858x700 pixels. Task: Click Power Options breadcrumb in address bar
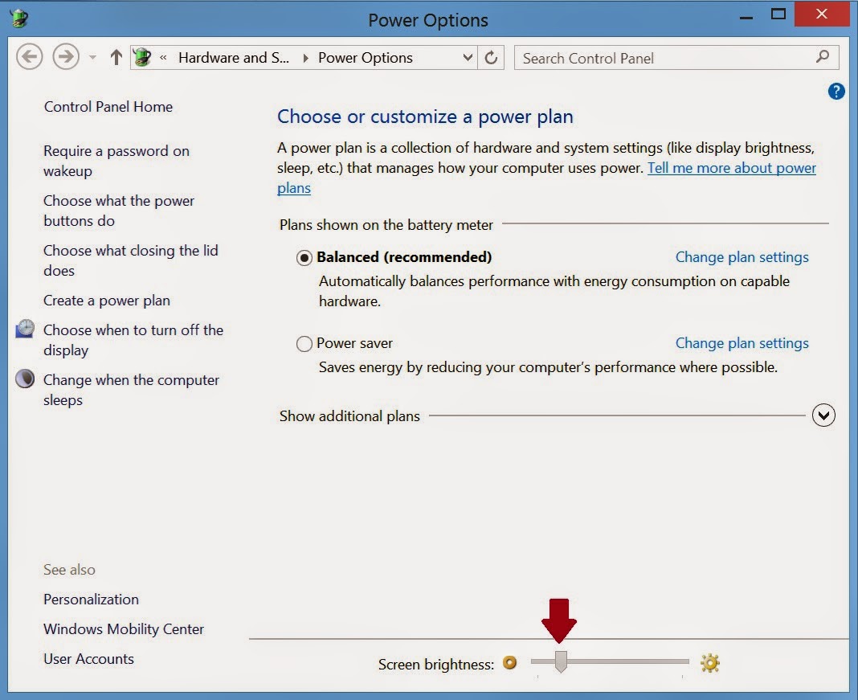click(x=366, y=58)
